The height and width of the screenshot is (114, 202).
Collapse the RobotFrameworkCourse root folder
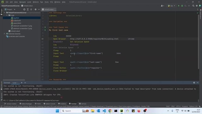4,13
